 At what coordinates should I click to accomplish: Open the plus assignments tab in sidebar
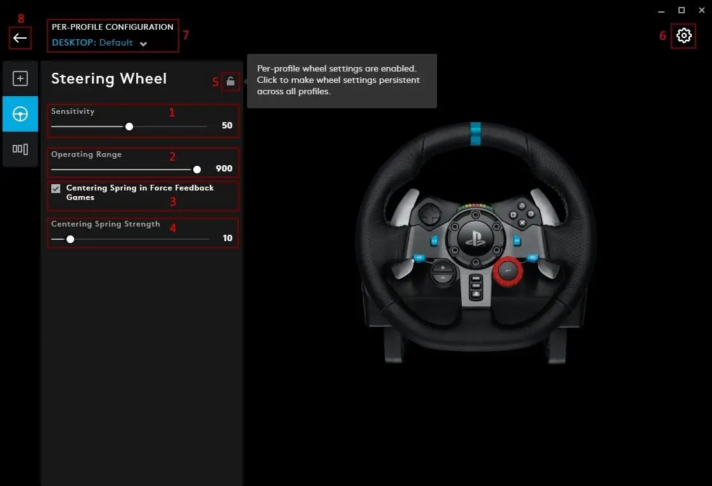pos(20,78)
